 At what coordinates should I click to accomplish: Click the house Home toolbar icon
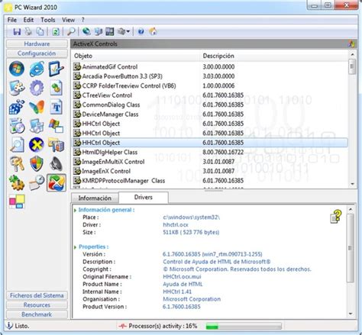click(x=153, y=31)
